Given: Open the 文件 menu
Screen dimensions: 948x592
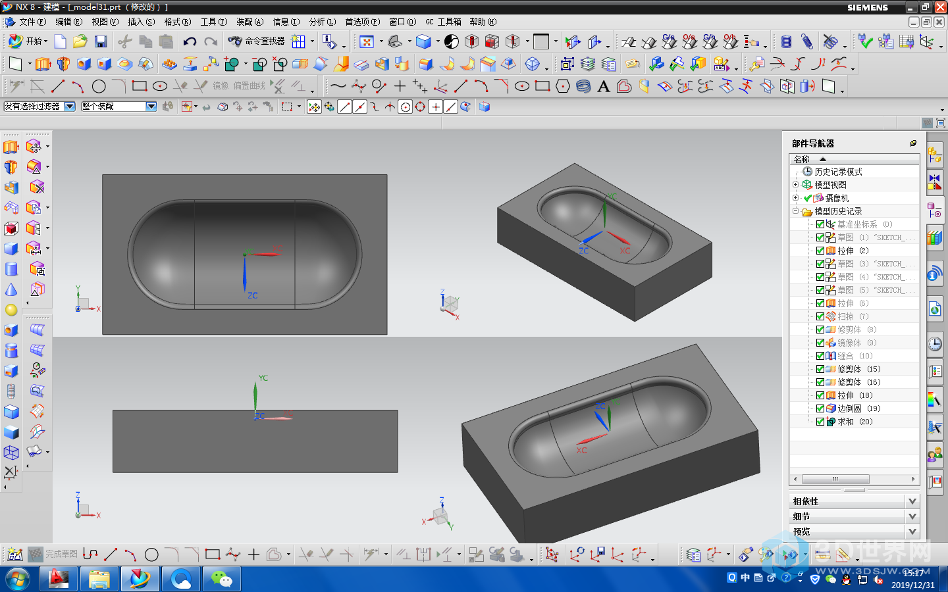Looking at the screenshot, I should (32, 22).
